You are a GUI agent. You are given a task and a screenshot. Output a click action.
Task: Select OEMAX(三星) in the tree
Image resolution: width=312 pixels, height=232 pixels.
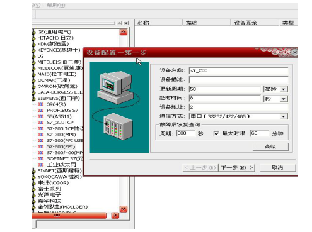tap(54, 80)
